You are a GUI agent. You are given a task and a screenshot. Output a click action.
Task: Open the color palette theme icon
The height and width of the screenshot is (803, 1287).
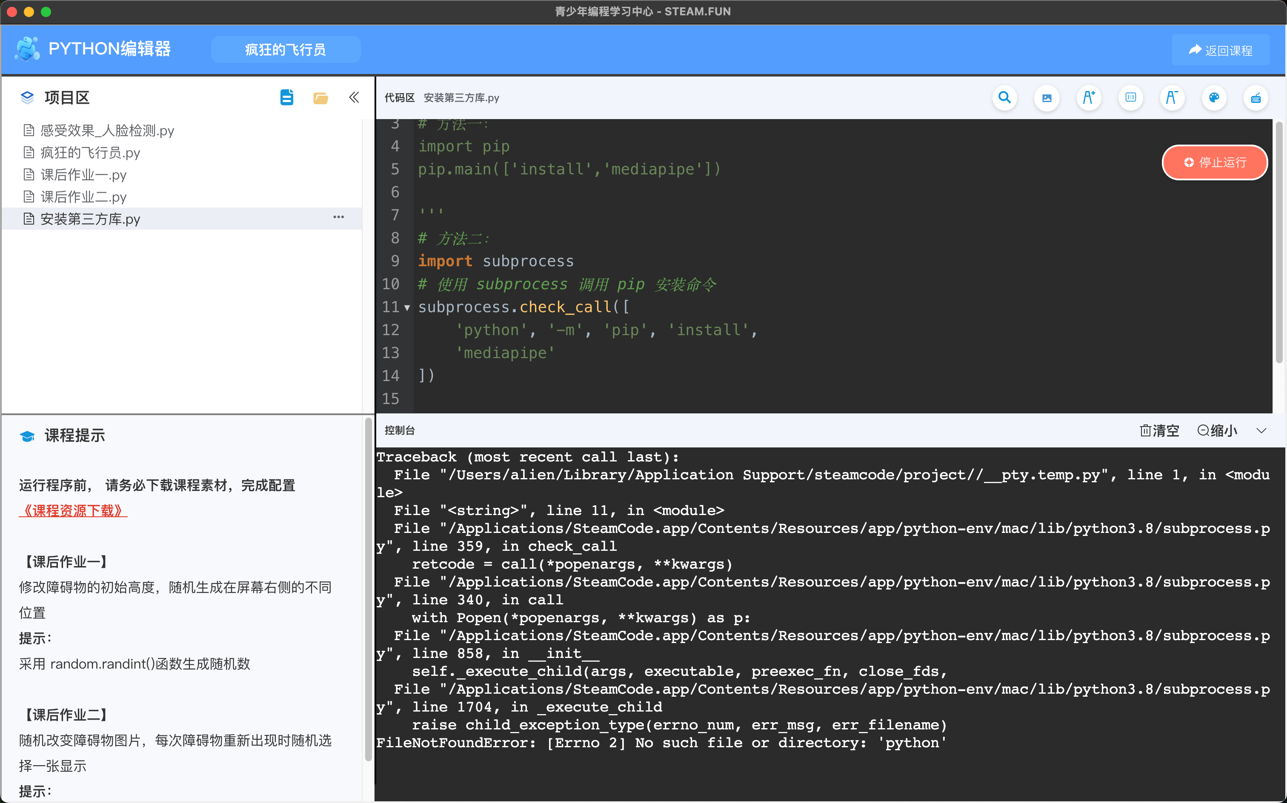[x=1214, y=98]
